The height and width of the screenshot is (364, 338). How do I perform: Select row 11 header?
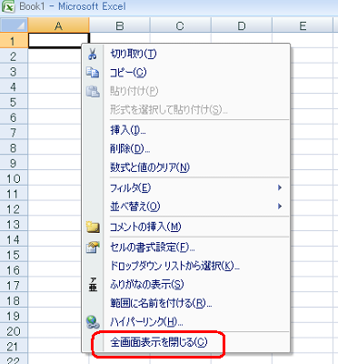[14, 194]
